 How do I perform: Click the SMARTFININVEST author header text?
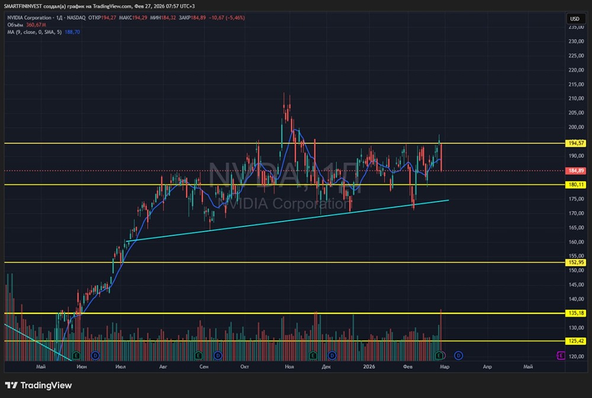pos(22,6)
